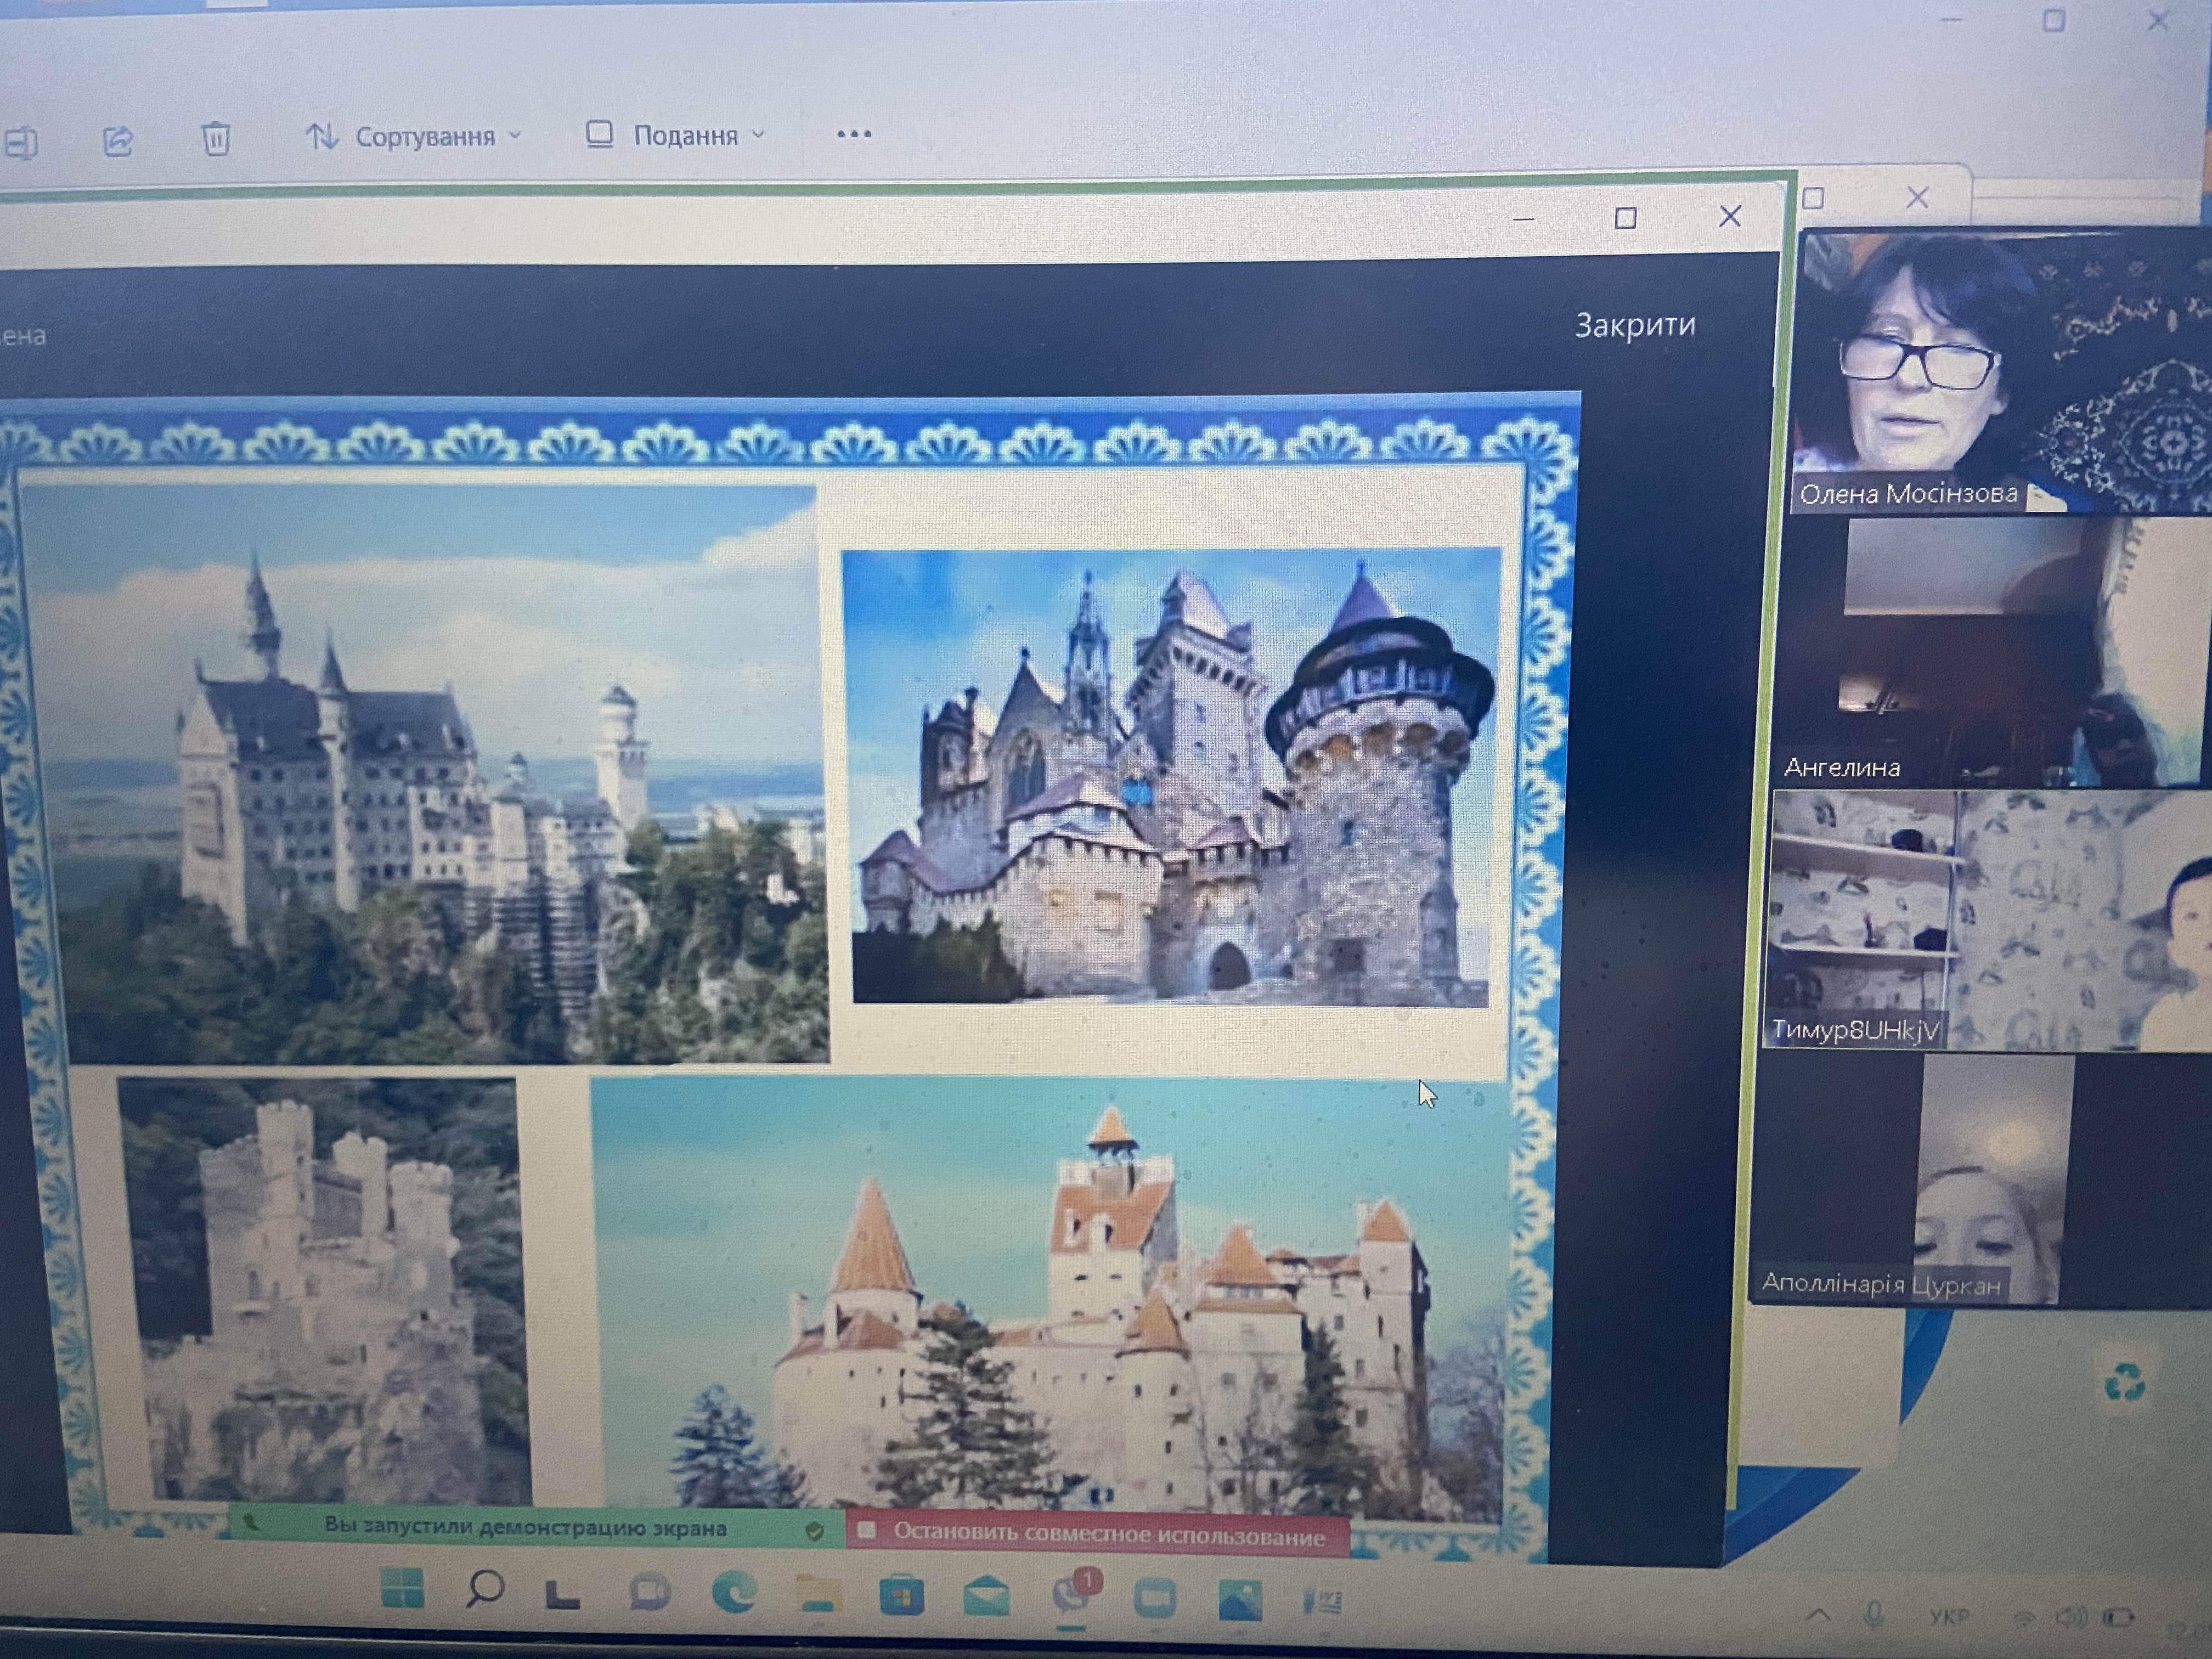Image resolution: width=2212 pixels, height=1659 pixels.
Task: Open Wi-Fi network settings in tray
Action: click(2024, 1618)
